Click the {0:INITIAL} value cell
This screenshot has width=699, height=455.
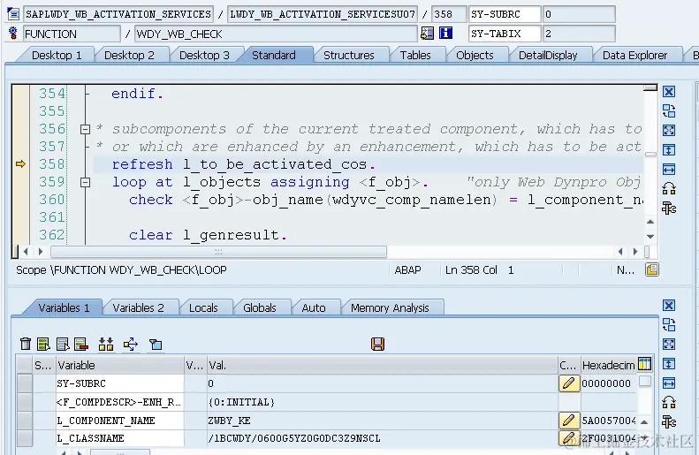tap(382, 402)
